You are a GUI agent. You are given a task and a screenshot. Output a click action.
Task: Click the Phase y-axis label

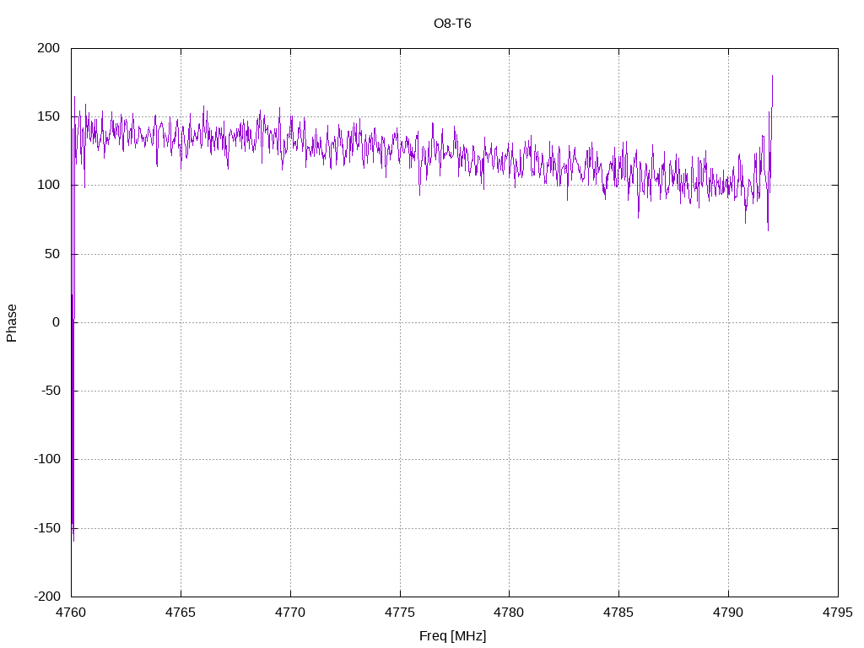tap(12, 323)
